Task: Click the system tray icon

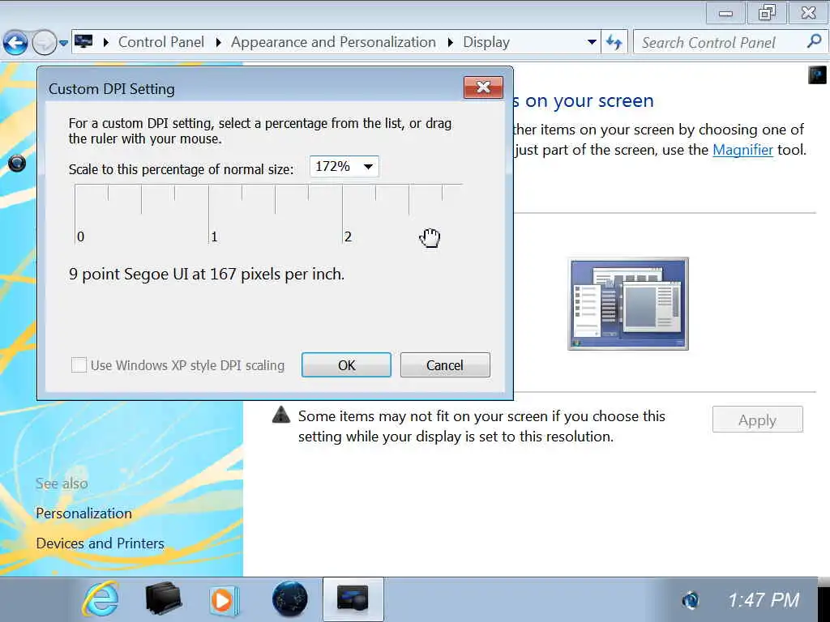Action: click(x=691, y=600)
